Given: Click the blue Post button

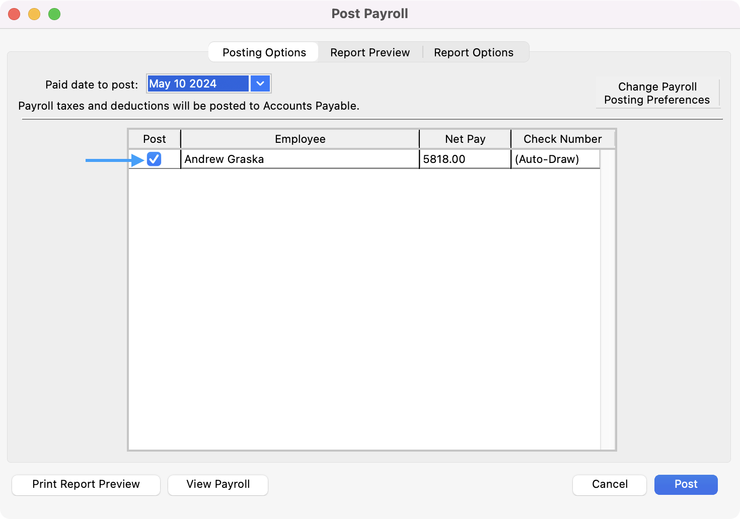Looking at the screenshot, I should [686, 484].
